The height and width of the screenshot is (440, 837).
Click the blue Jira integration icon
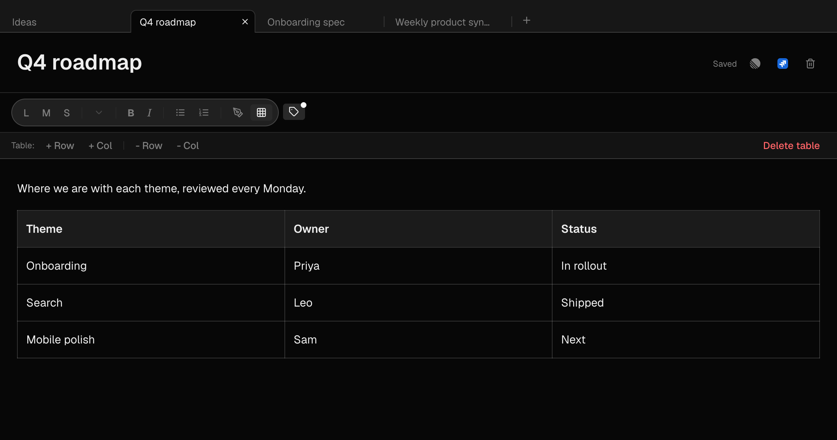[x=783, y=64]
